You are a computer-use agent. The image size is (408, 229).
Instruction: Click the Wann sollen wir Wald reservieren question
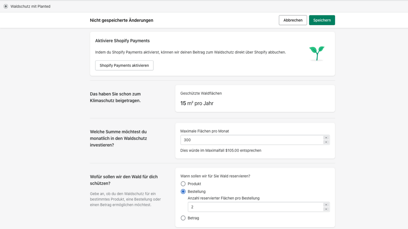pyautogui.click(x=215, y=176)
